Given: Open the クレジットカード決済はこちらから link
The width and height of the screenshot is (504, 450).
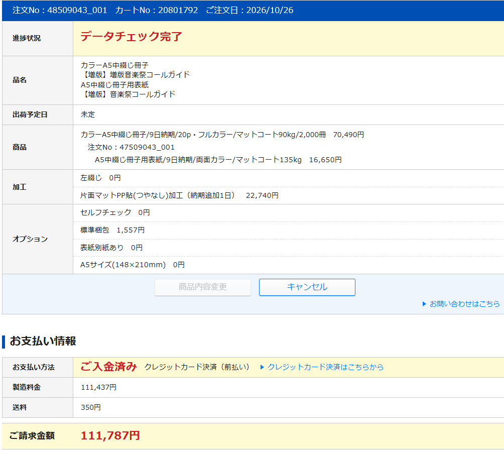Looking at the screenshot, I should coord(325,367).
